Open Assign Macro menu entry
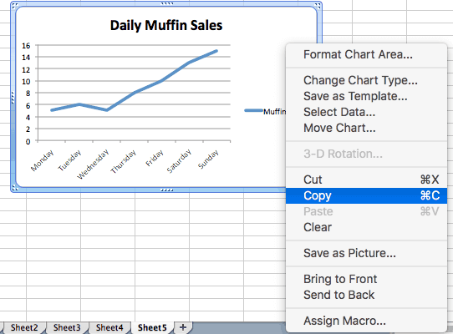The image size is (453, 334). [366, 321]
